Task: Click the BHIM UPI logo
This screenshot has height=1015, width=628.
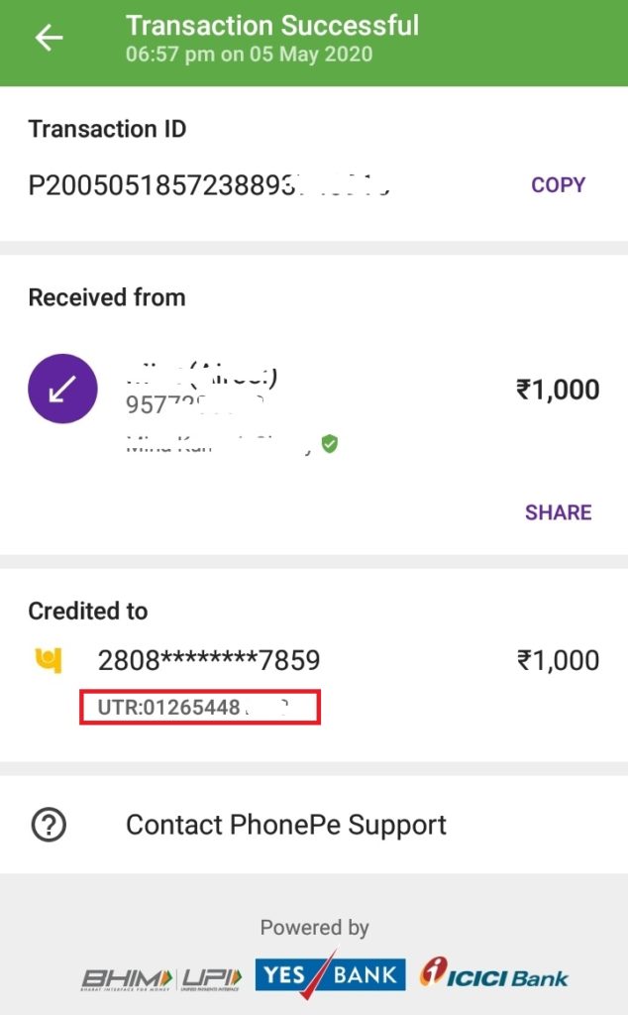Action: pos(161,976)
